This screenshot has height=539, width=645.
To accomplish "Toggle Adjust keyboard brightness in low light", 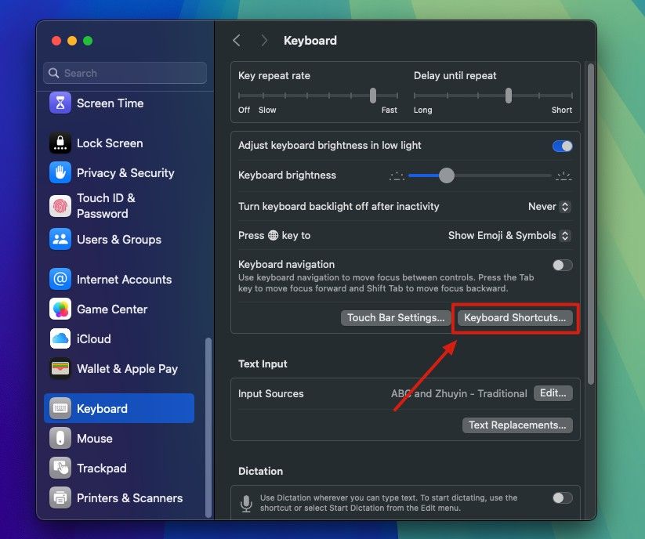I will (563, 146).
